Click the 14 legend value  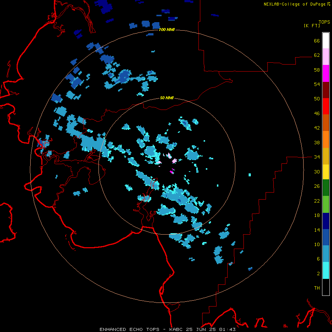click(317, 230)
